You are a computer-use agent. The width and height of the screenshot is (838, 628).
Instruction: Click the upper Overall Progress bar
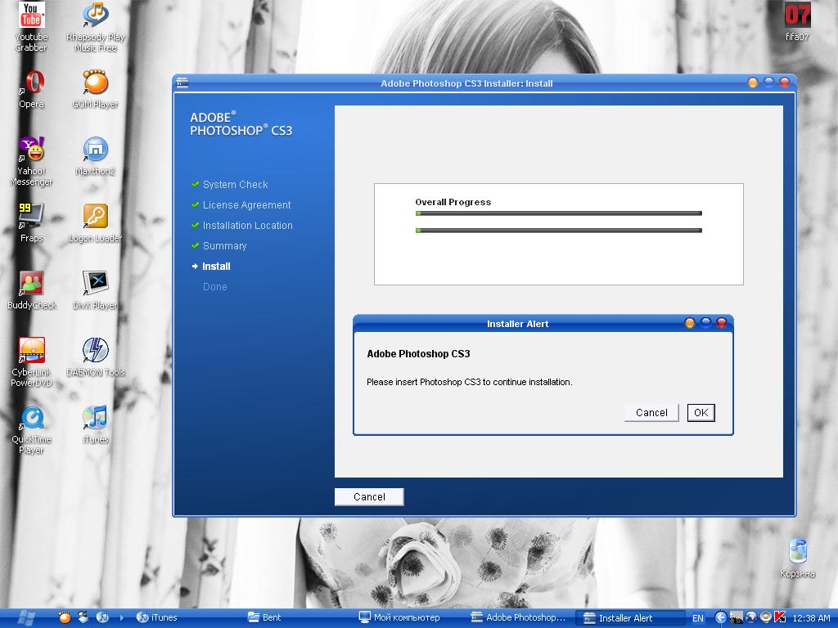coord(558,213)
